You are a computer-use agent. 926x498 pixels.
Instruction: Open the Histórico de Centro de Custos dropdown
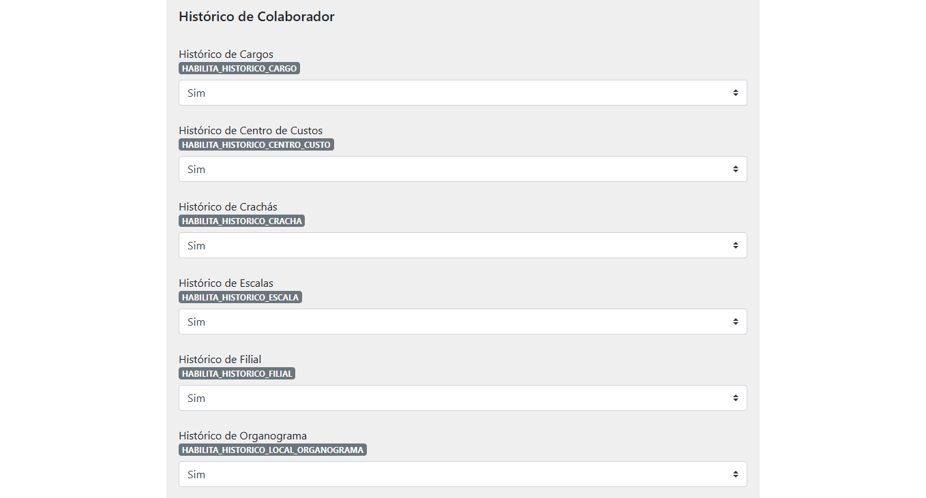tap(462, 169)
